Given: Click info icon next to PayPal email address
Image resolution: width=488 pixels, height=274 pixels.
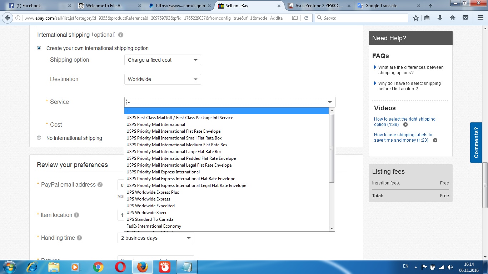Looking at the screenshot, I should point(100,185).
